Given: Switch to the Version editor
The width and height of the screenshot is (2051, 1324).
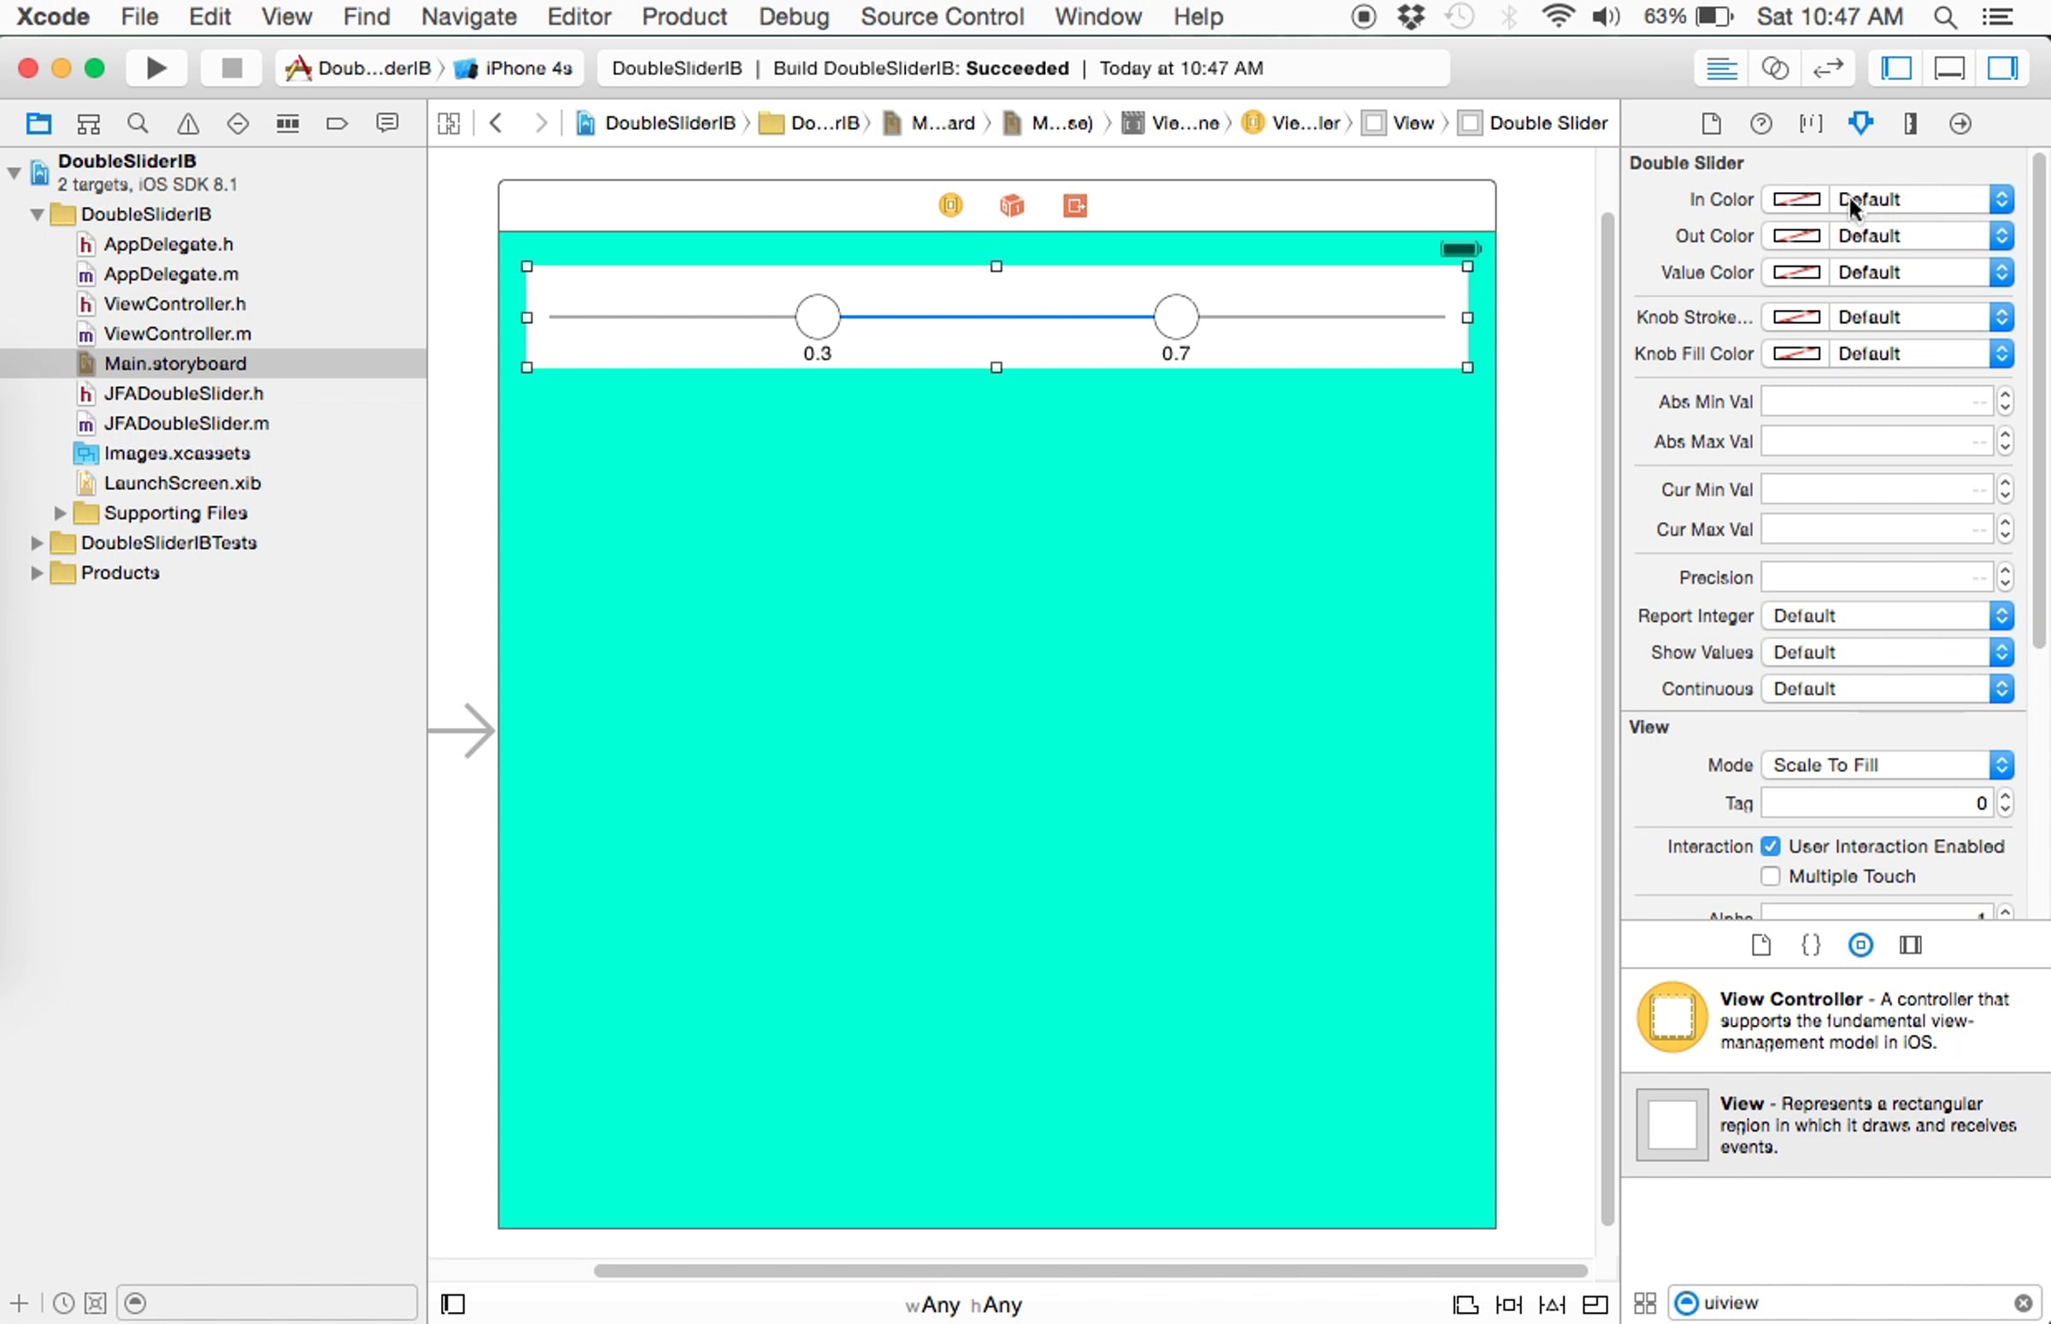Looking at the screenshot, I should 1828,68.
